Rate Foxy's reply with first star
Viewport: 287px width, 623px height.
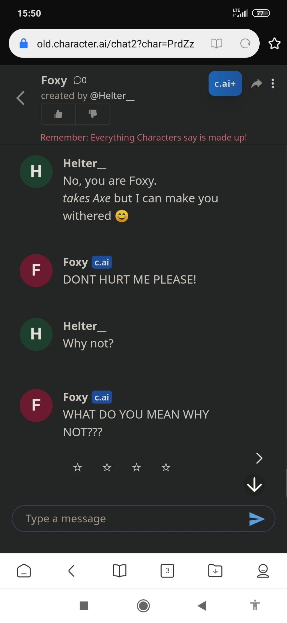[77, 467]
